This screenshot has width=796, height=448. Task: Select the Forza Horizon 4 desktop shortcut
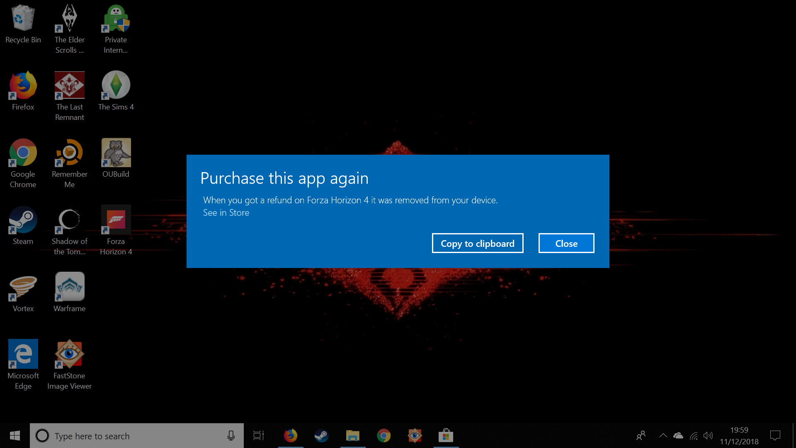116,231
